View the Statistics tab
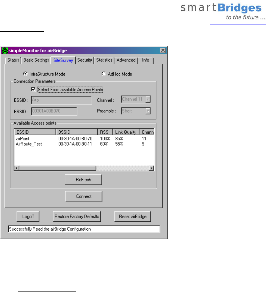This screenshot has height=292, width=266. [x=104, y=60]
